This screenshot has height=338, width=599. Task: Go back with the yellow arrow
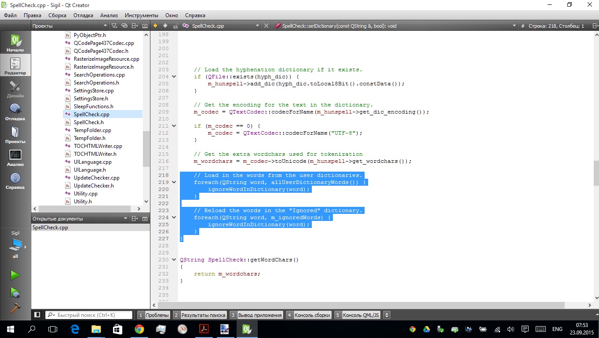[155, 26]
